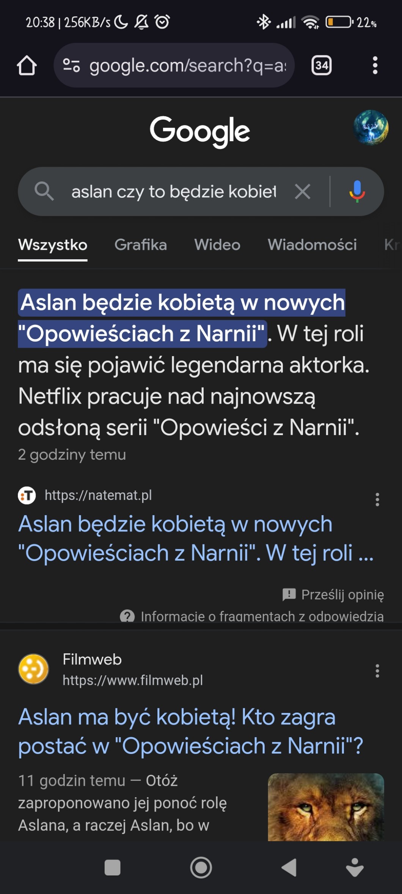Open Filmweb result options menu
This screenshot has height=894, width=402.
[377, 671]
